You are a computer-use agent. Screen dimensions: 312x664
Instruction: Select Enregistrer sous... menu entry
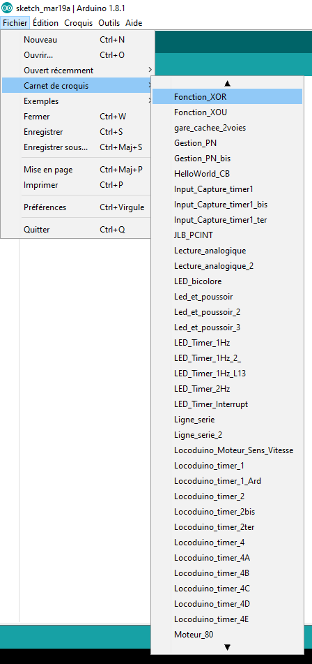click(x=78, y=147)
